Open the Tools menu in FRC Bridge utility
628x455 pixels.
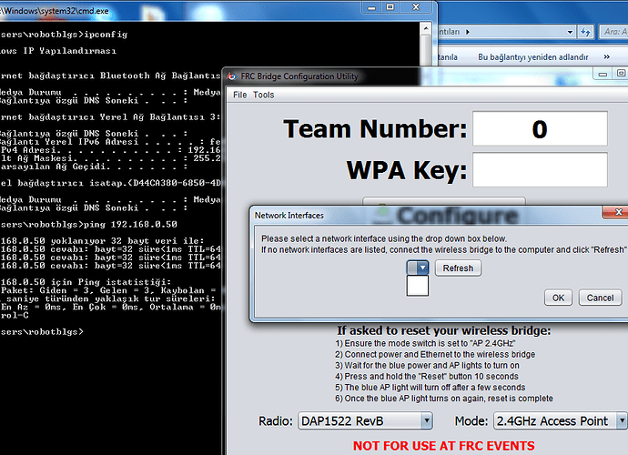(264, 95)
